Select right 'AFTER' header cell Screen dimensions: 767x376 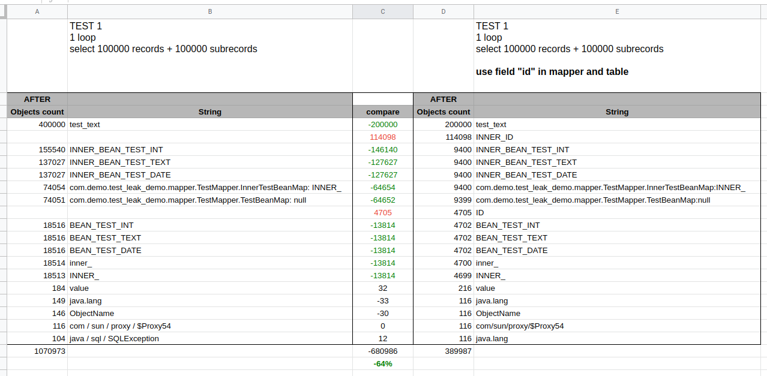pyautogui.click(x=444, y=99)
